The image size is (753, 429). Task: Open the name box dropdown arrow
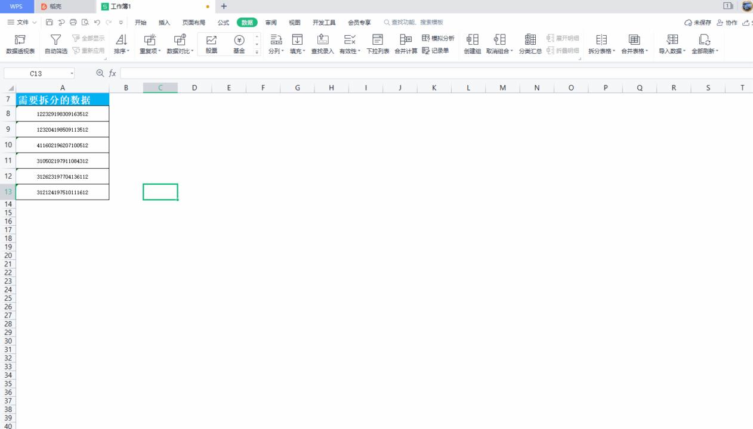72,74
